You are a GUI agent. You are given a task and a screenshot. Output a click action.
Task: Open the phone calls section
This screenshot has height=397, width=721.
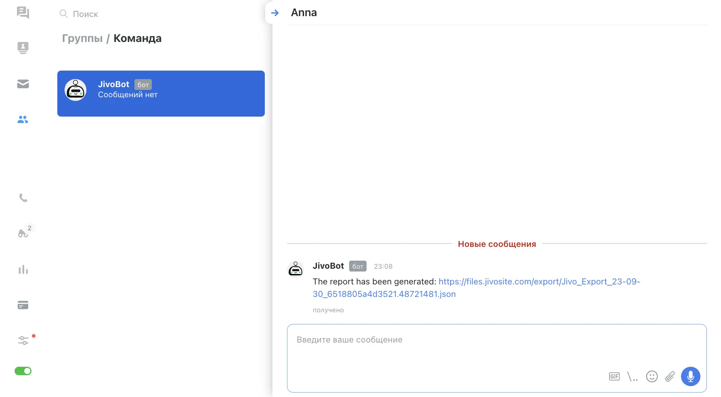23,198
